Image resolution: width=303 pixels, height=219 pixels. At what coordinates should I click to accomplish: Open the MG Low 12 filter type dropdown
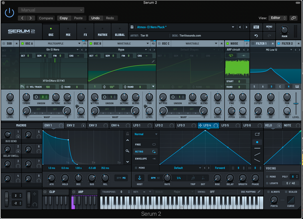tap(272, 50)
